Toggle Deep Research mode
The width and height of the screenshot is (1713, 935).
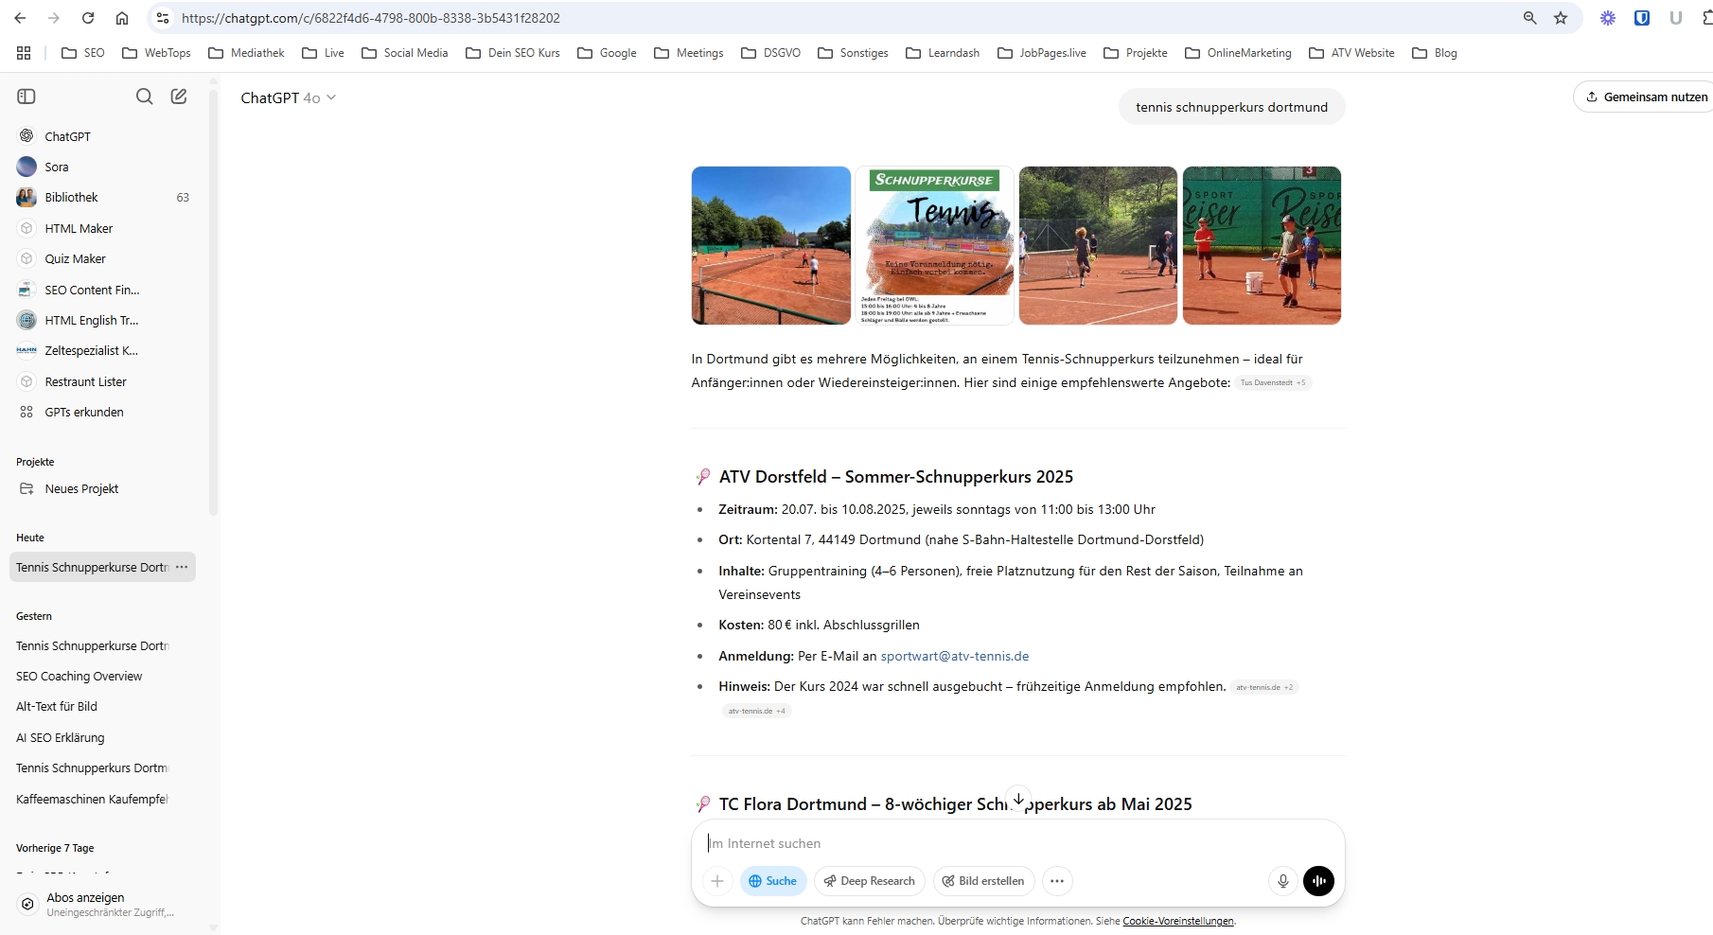[x=869, y=881]
